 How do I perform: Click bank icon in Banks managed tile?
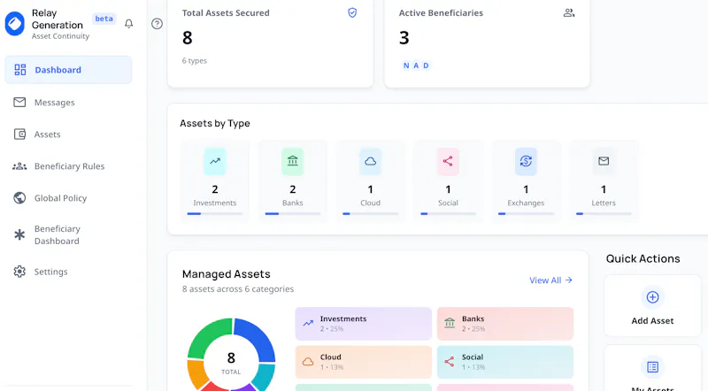click(450, 323)
